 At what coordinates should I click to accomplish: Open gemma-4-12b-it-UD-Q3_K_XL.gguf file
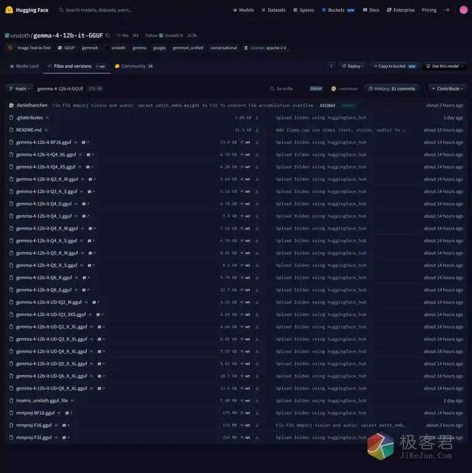click(51, 340)
